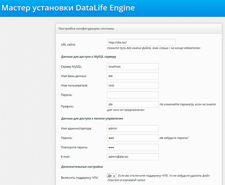Focus the Повторите пароль field
The image size is (225, 185).
click(x=133, y=147)
